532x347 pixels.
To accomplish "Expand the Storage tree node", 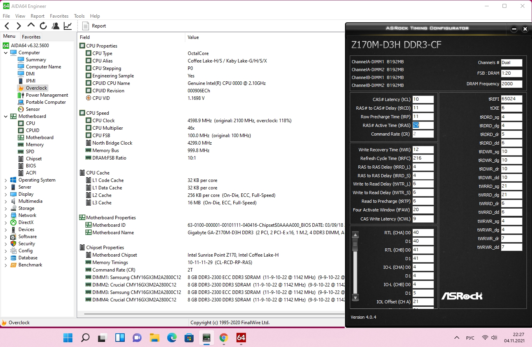I will 6,208.
